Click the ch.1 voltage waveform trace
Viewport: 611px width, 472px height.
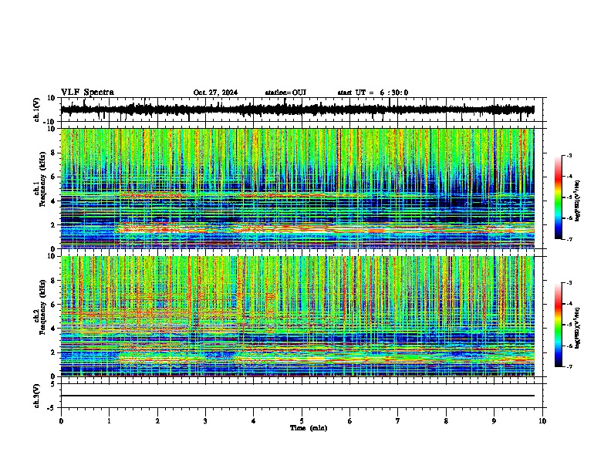tap(297, 110)
